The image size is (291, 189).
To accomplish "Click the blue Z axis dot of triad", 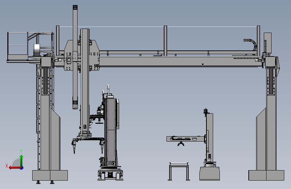I will coord(22,168).
